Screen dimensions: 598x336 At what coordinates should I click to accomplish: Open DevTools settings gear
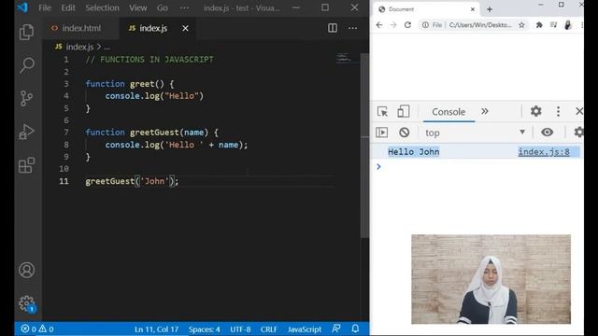tap(535, 111)
